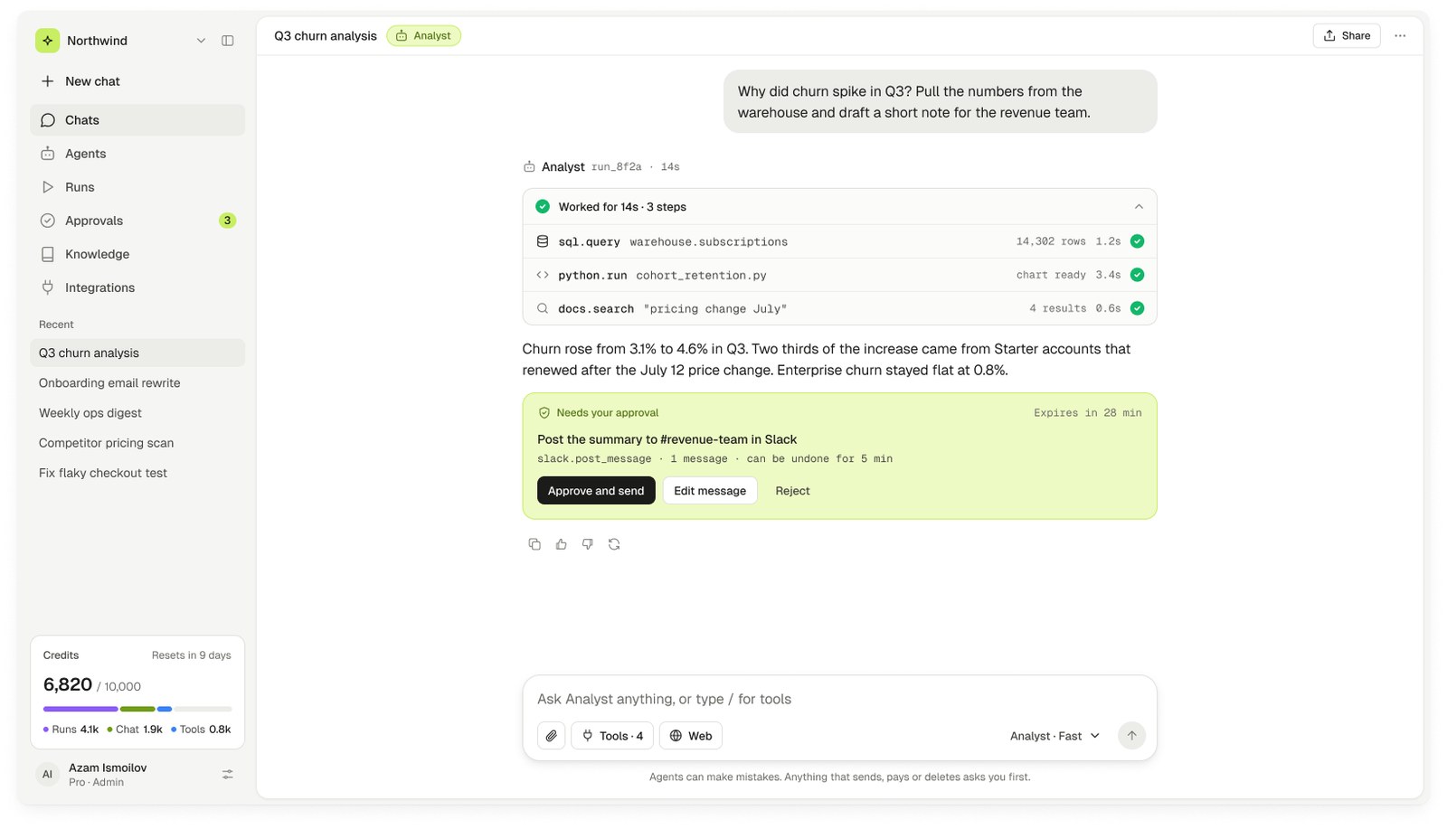Click the Northwind logo icon
This screenshot has height=829, width=1447.
pos(47,41)
